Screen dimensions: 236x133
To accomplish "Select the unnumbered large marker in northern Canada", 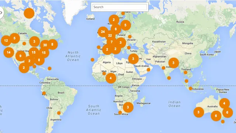I will point(29,13).
